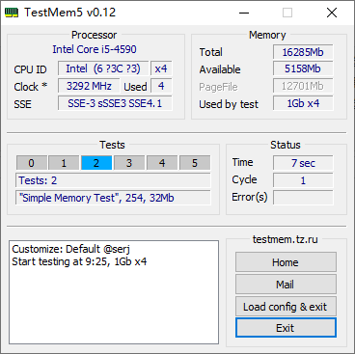Close the TestMem5 window
This screenshot has height=354, width=355.
pyautogui.click(x=332, y=13)
